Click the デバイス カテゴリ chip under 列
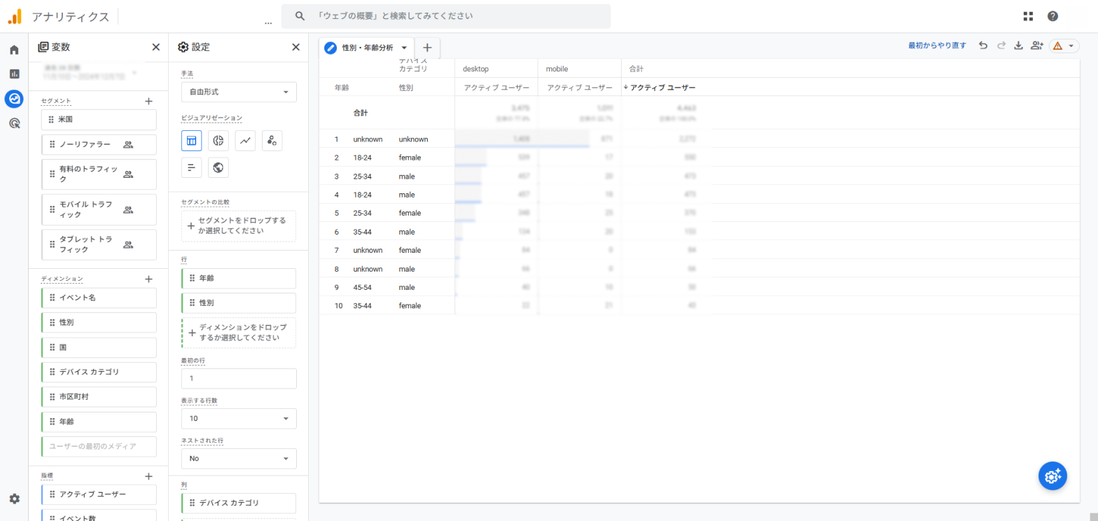This screenshot has height=521, width=1098. (x=239, y=503)
